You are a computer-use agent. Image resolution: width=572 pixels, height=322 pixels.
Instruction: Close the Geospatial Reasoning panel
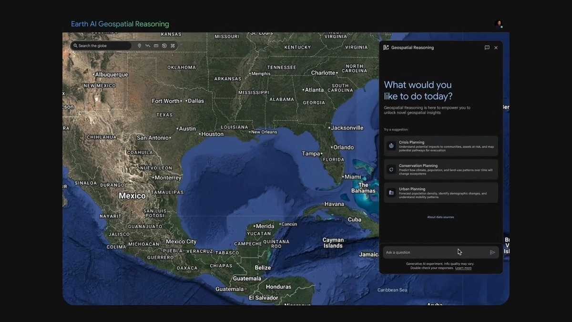click(x=496, y=48)
